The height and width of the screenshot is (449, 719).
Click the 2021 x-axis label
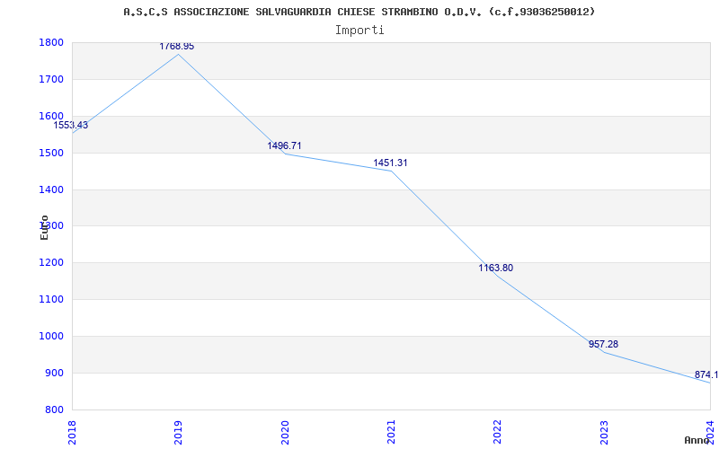pyautogui.click(x=391, y=432)
